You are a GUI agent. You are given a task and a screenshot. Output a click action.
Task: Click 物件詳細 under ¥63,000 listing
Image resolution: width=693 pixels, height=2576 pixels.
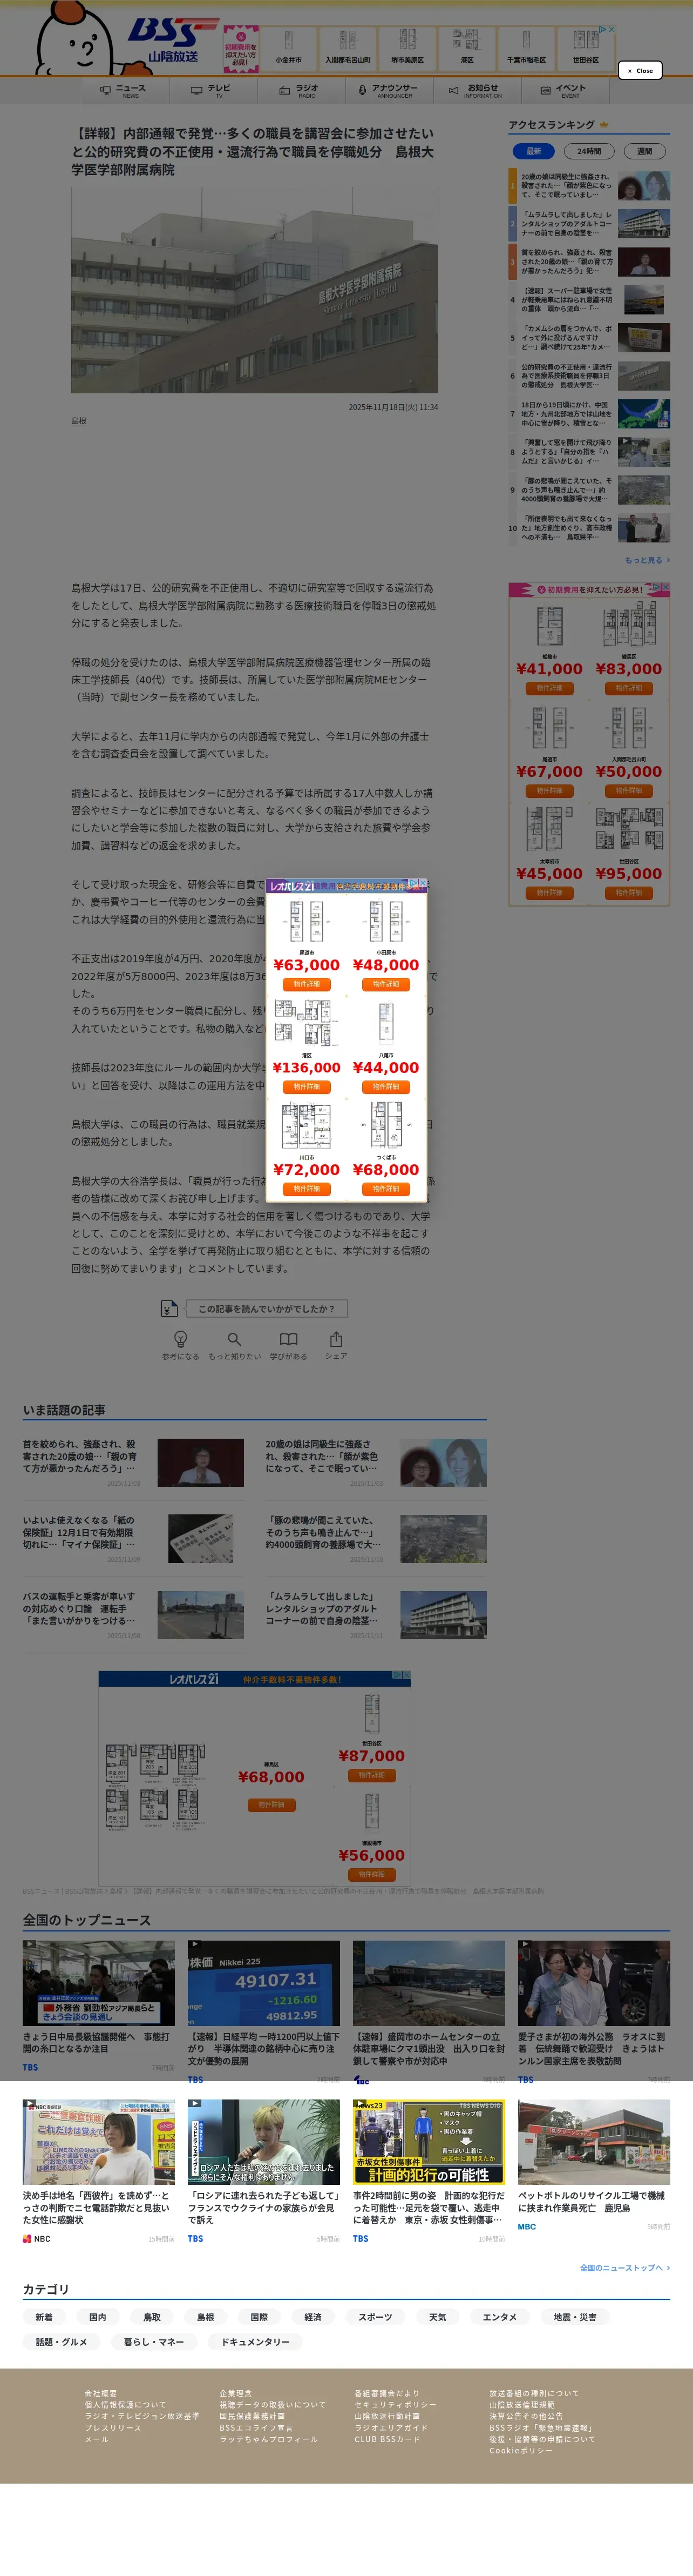click(307, 984)
